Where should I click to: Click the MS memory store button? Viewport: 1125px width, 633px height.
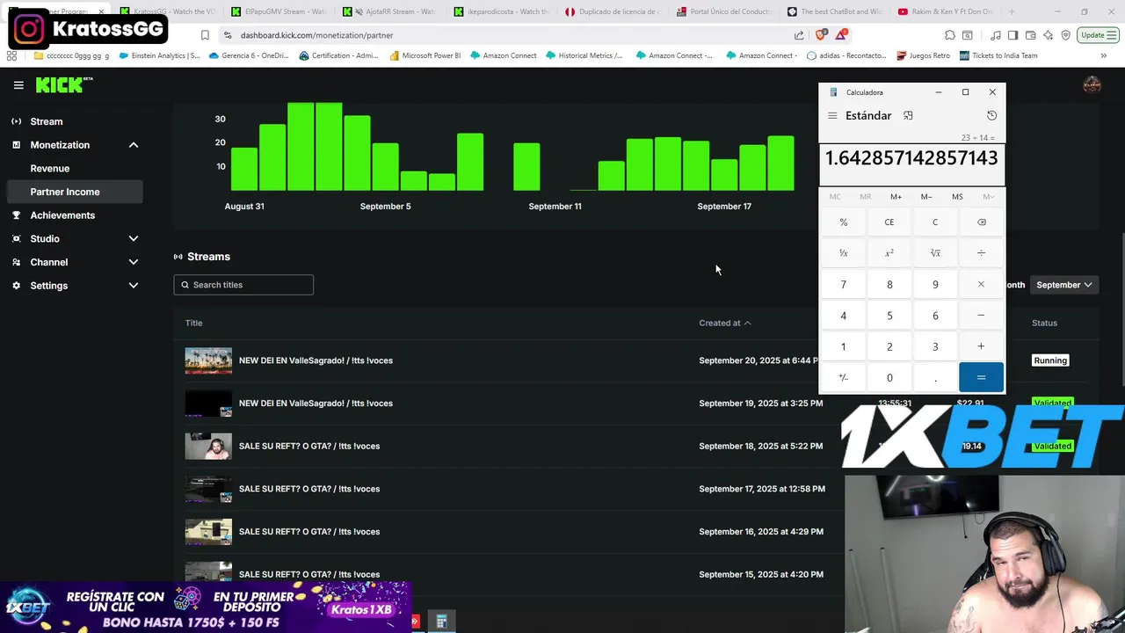[957, 197]
